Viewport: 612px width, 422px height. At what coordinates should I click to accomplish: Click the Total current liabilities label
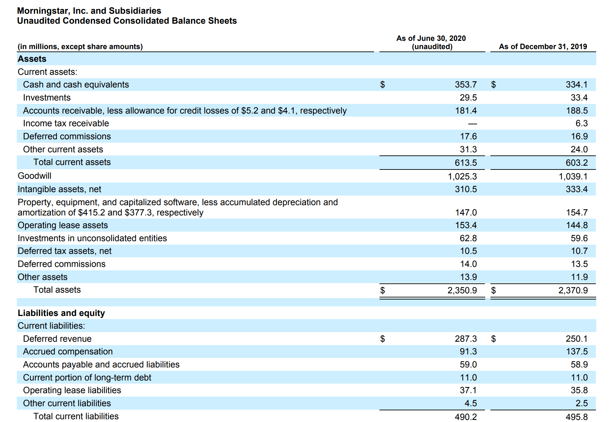tap(76, 416)
